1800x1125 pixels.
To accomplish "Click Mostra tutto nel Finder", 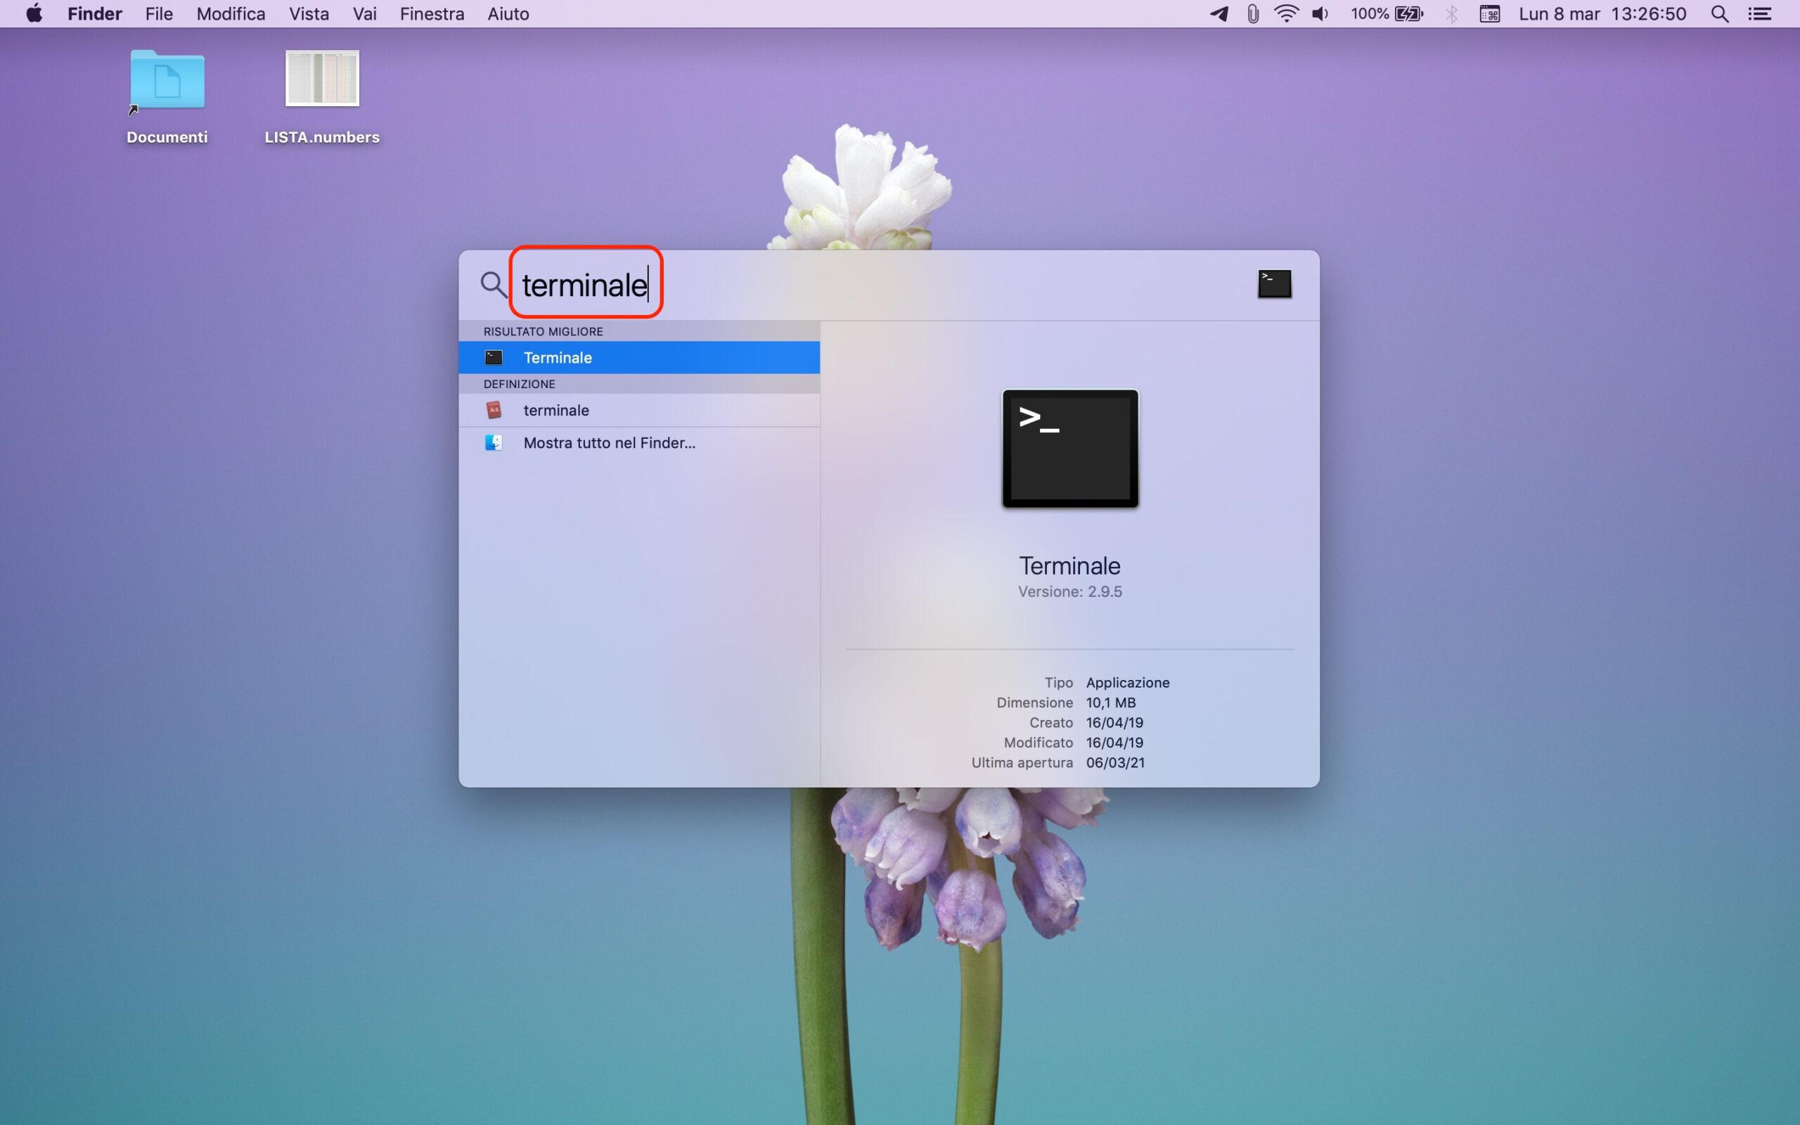I will (x=608, y=443).
